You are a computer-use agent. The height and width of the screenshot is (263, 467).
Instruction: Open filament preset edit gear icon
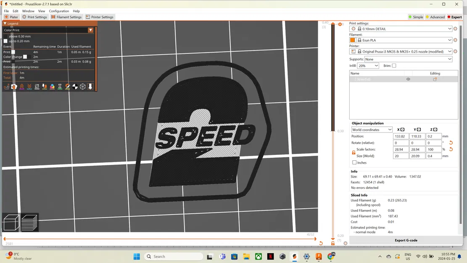tap(455, 40)
